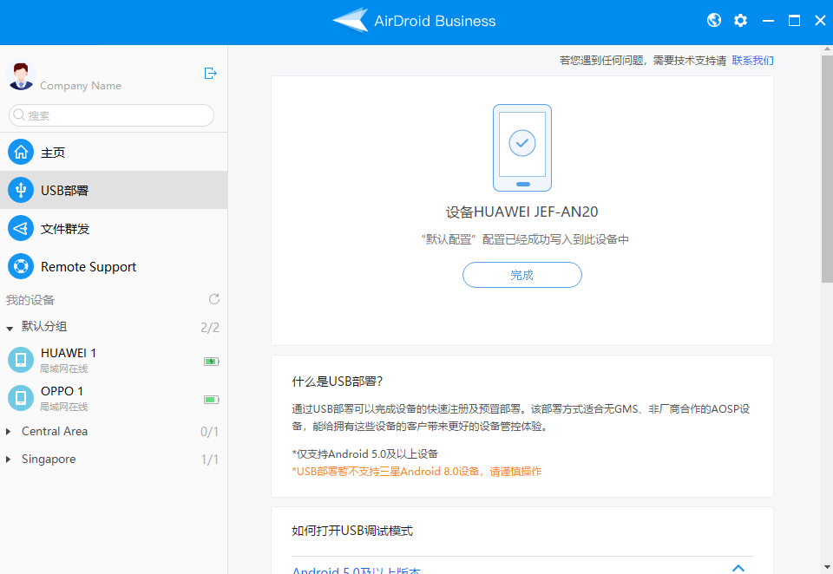Select the HUAWEI 1 device row
The width and height of the screenshot is (833, 574).
coord(114,360)
